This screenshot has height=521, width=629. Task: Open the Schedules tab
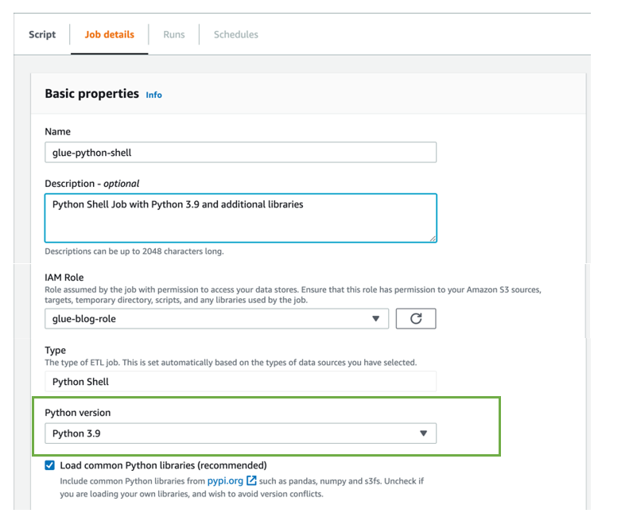tap(235, 34)
